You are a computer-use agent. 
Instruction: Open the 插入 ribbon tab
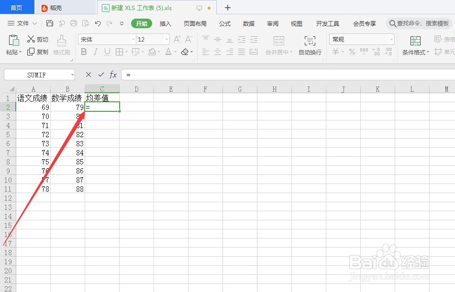point(166,23)
